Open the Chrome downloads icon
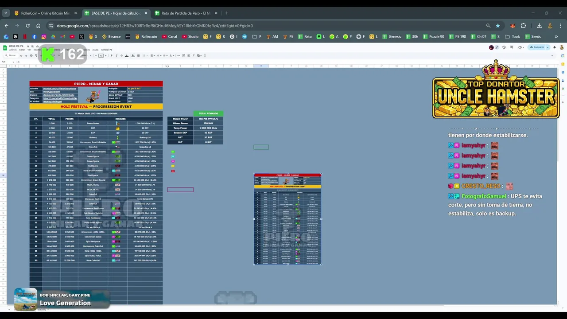 point(539,26)
